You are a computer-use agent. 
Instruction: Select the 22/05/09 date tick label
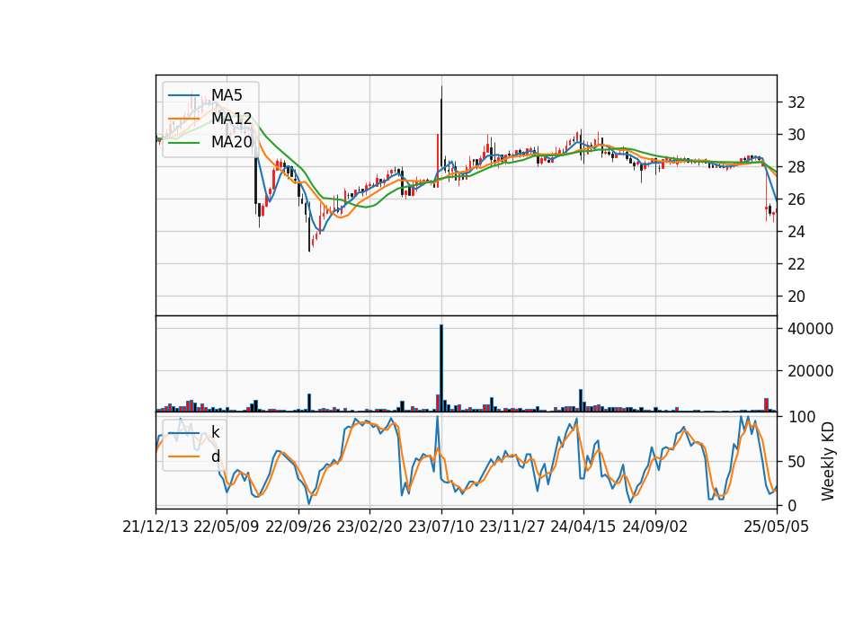pos(227,527)
